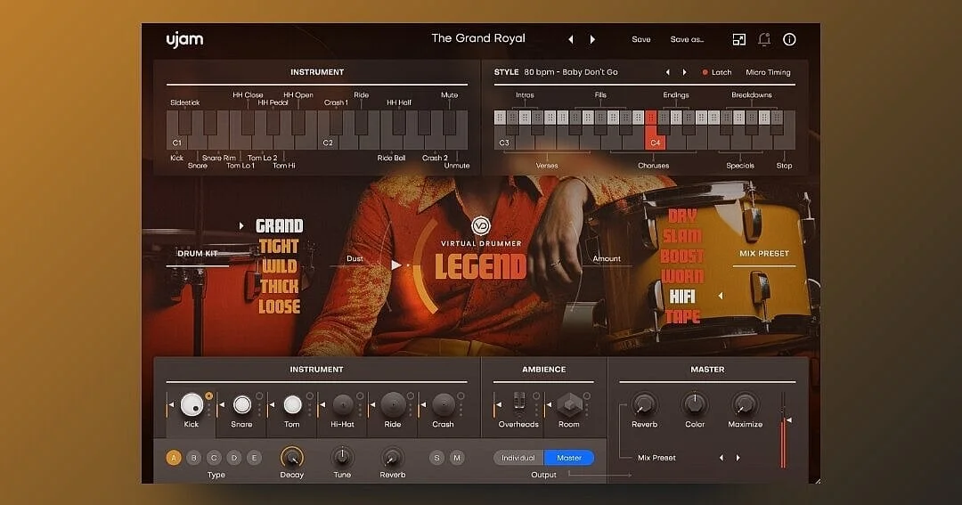This screenshot has height=505, width=962.
Task: Adjust the master Color knob
Action: [695, 404]
